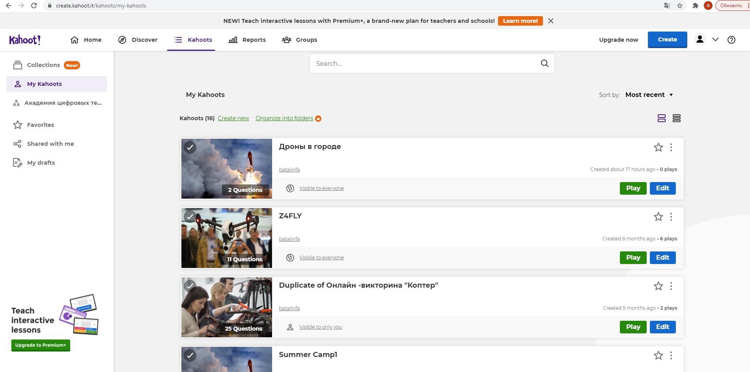This screenshot has height=372, width=750.
Task: Reload the browser page
Action: (34, 6)
